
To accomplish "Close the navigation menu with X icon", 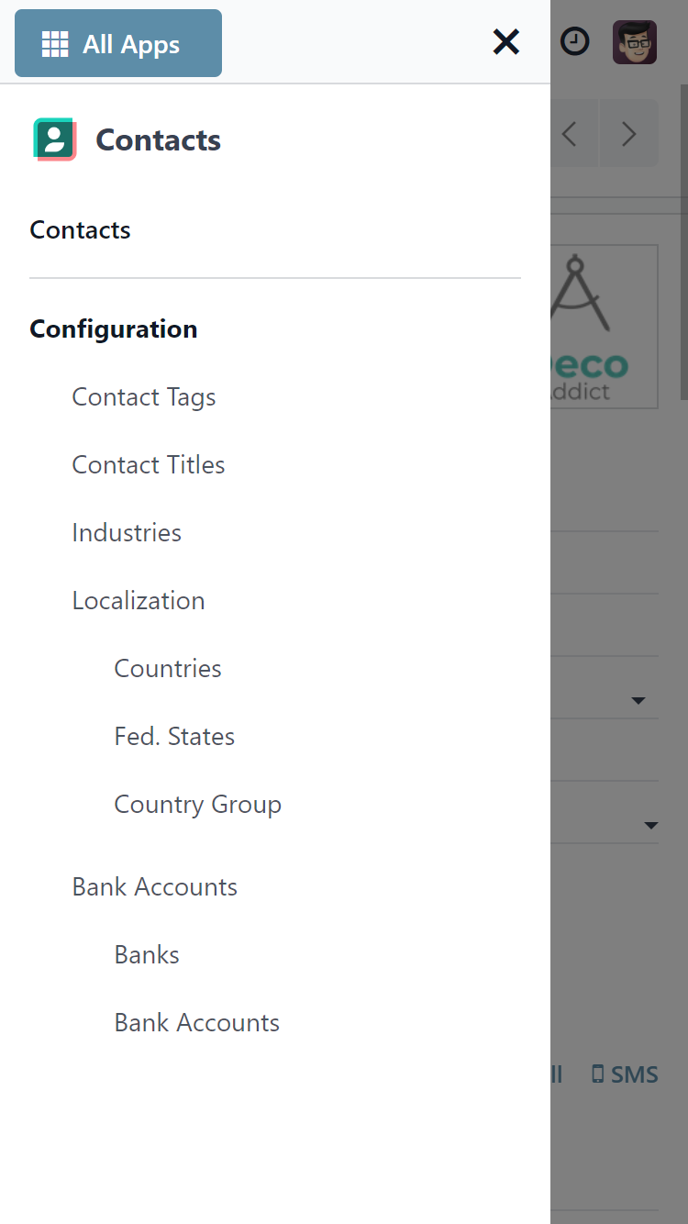I will click(x=506, y=42).
